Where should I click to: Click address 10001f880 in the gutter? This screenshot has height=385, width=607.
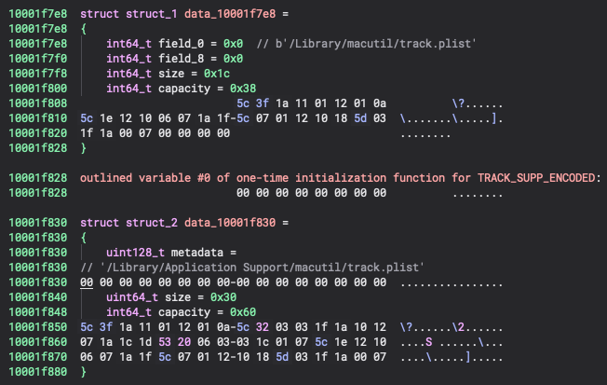tap(36, 371)
